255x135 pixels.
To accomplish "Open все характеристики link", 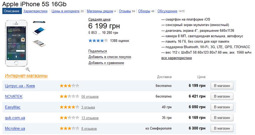I will point(176,58).
